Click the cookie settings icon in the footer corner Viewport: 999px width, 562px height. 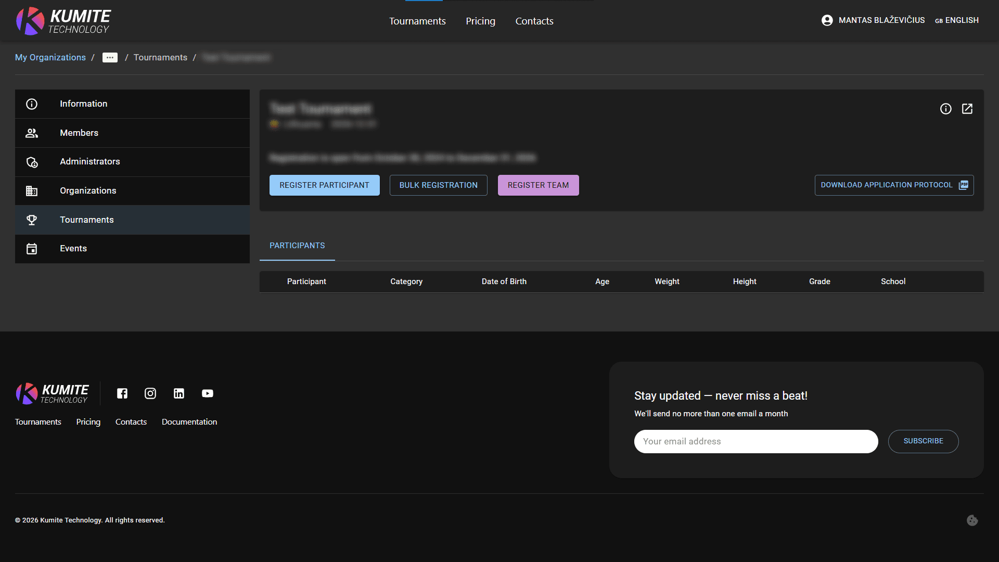point(972,520)
